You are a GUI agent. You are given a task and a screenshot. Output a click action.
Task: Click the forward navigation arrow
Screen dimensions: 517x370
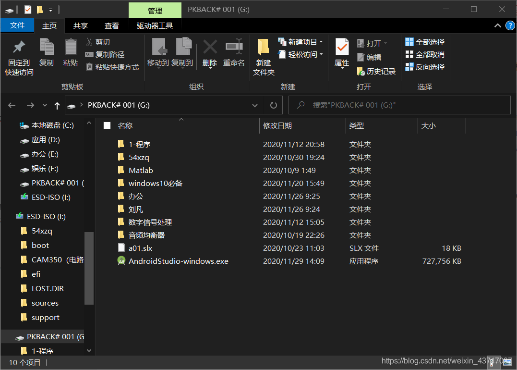[30, 105]
